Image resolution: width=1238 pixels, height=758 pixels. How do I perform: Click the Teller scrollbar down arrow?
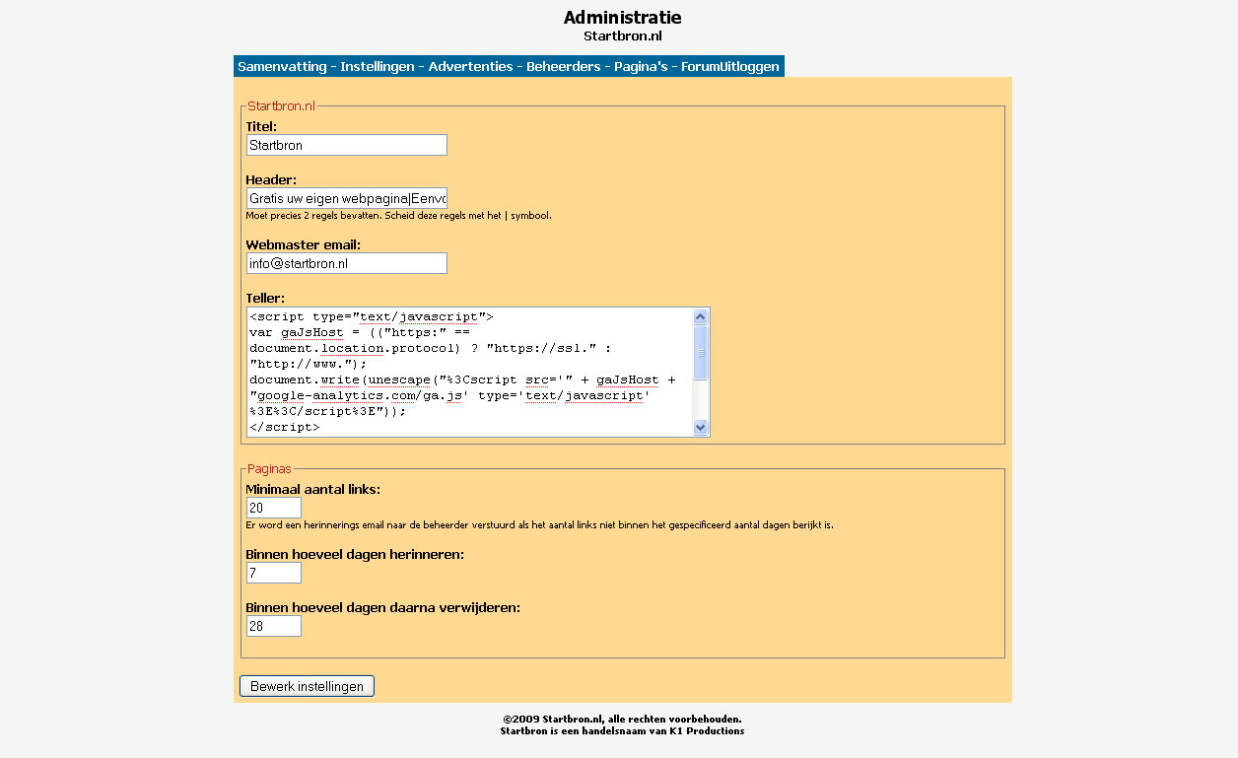coord(701,427)
